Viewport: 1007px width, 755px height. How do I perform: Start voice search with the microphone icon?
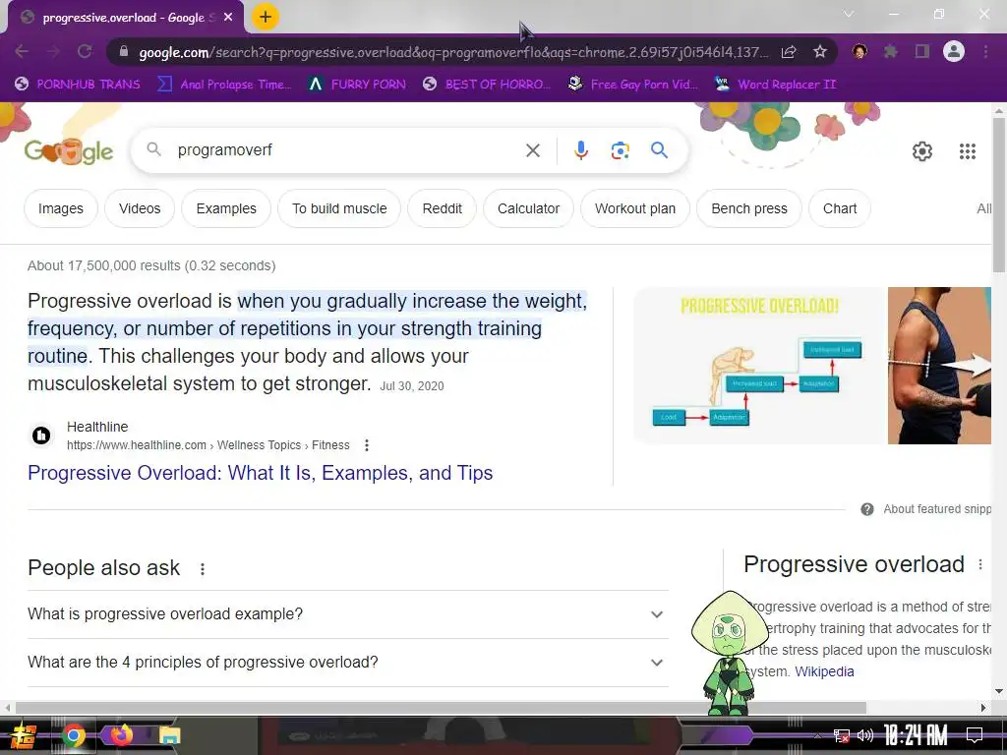coord(580,150)
